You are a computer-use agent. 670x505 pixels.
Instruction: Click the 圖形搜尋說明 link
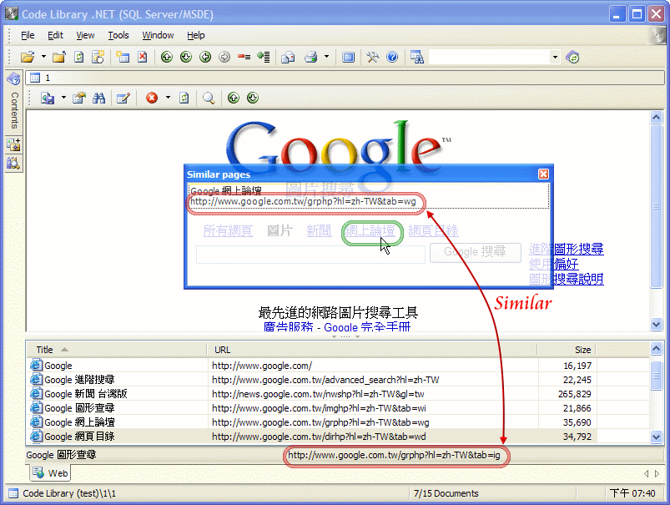pos(567,280)
